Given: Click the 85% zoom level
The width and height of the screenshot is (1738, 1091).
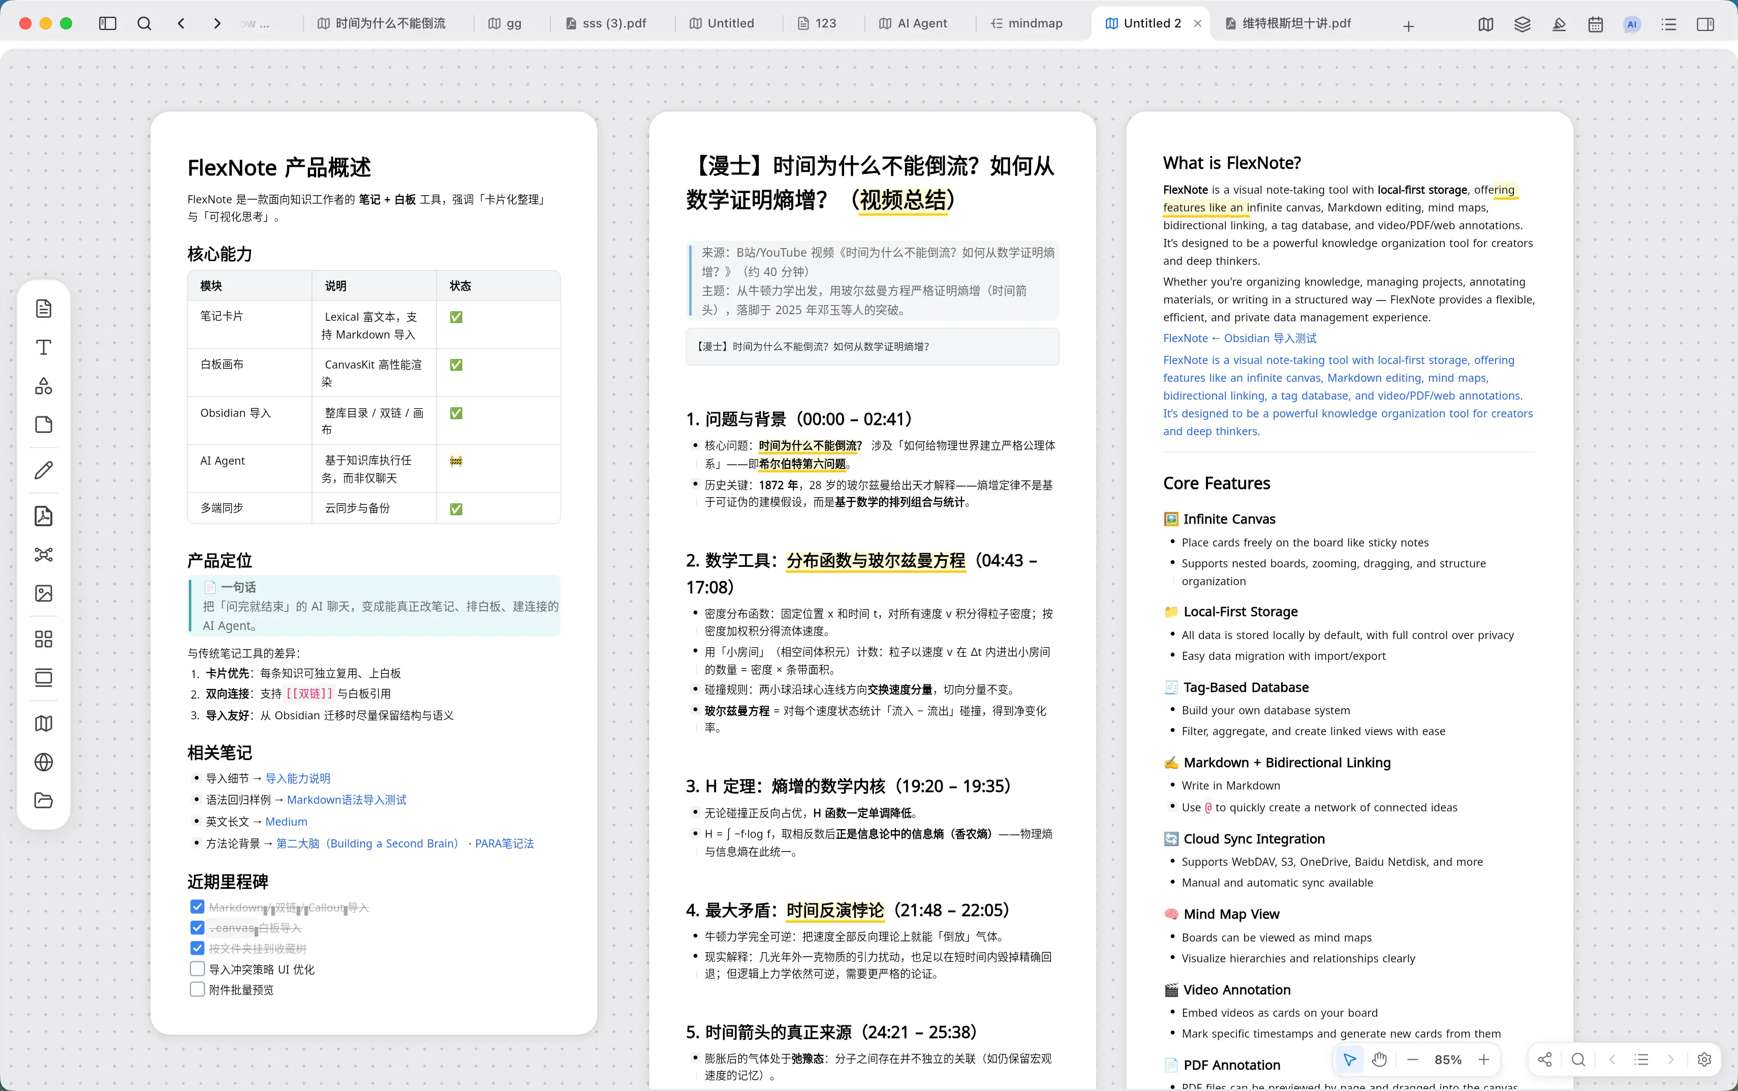Looking at the screenshot, I should tap(1448, 1059).
